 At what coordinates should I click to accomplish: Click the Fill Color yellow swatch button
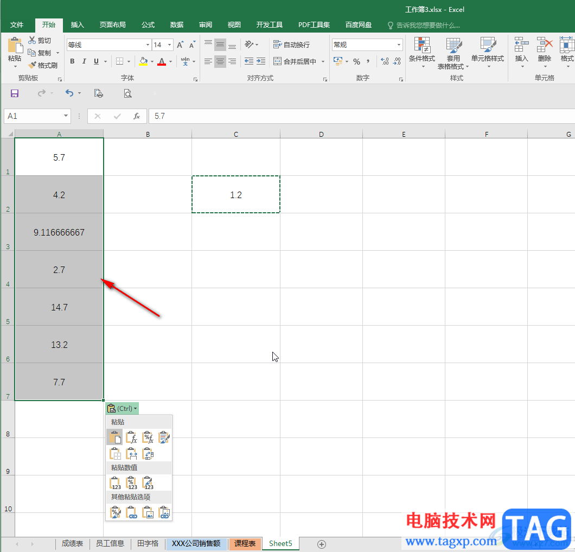(143, 61)
